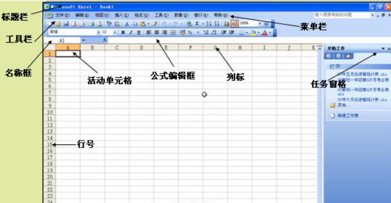The image size is (391, 203).
Task: Open the 格式 menu
Action: tap(141, 15)
